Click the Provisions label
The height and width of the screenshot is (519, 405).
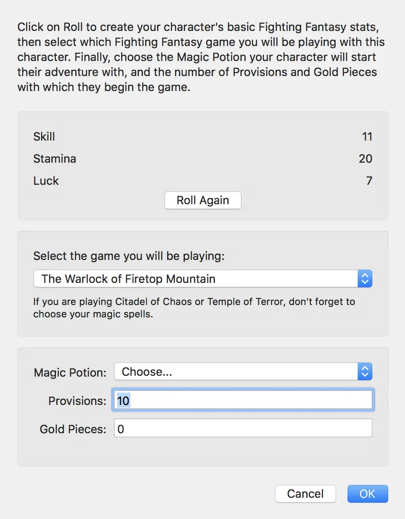coord(77,401)
